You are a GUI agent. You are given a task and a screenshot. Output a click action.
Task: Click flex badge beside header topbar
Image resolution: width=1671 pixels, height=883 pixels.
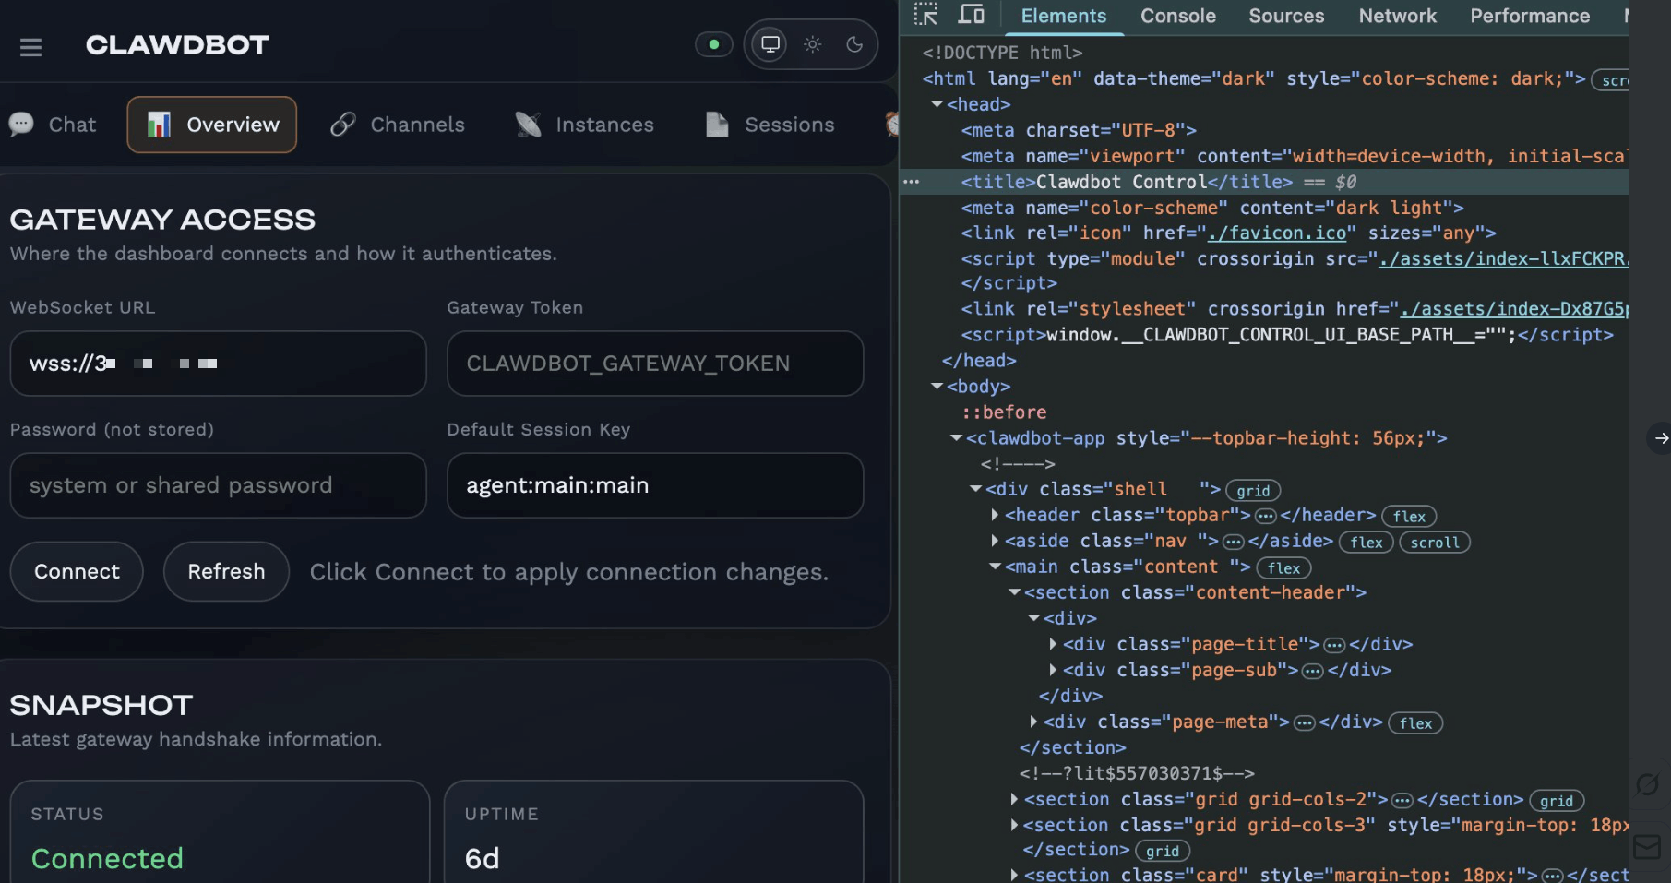[x=1409, y=517]
